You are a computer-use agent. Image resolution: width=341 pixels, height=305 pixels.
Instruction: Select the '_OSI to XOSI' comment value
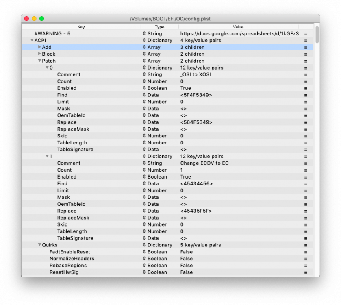coord(195,74)
